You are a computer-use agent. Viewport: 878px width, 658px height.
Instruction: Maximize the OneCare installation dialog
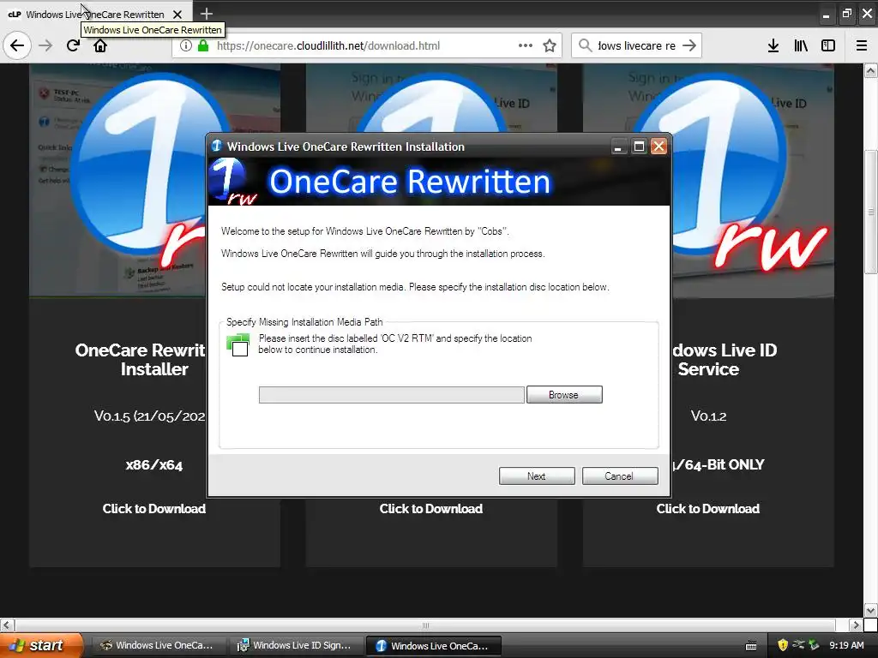pyautogui.click(x=638, y=147)
